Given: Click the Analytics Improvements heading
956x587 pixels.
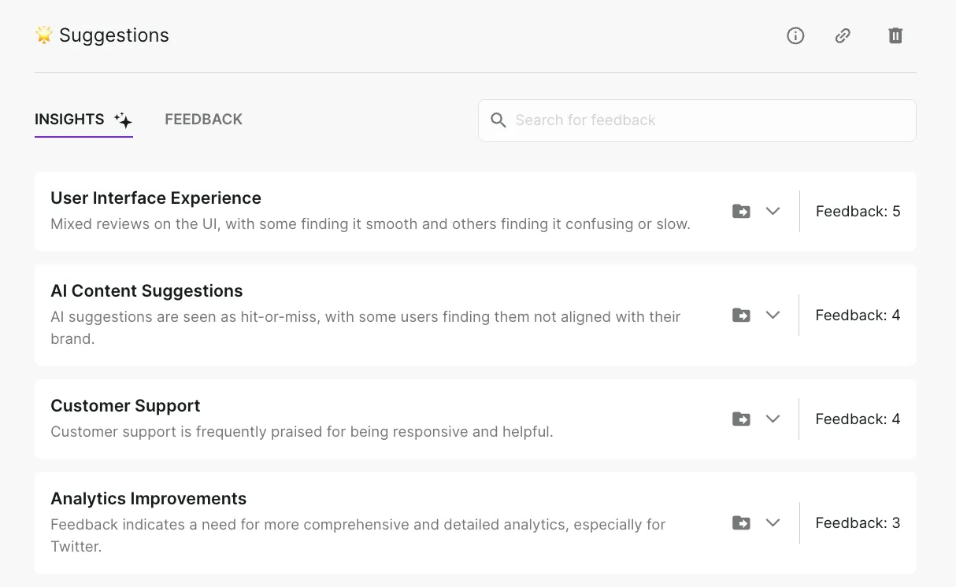Looking at the screenshot, I should coord(148,499).
